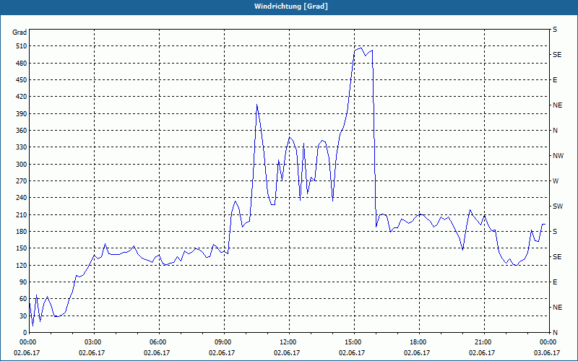Click the date label 03.06.17
578x361 pixels.
pos(547,353)
